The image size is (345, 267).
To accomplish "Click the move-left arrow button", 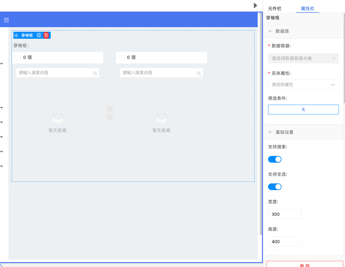I will coord(110,117).
